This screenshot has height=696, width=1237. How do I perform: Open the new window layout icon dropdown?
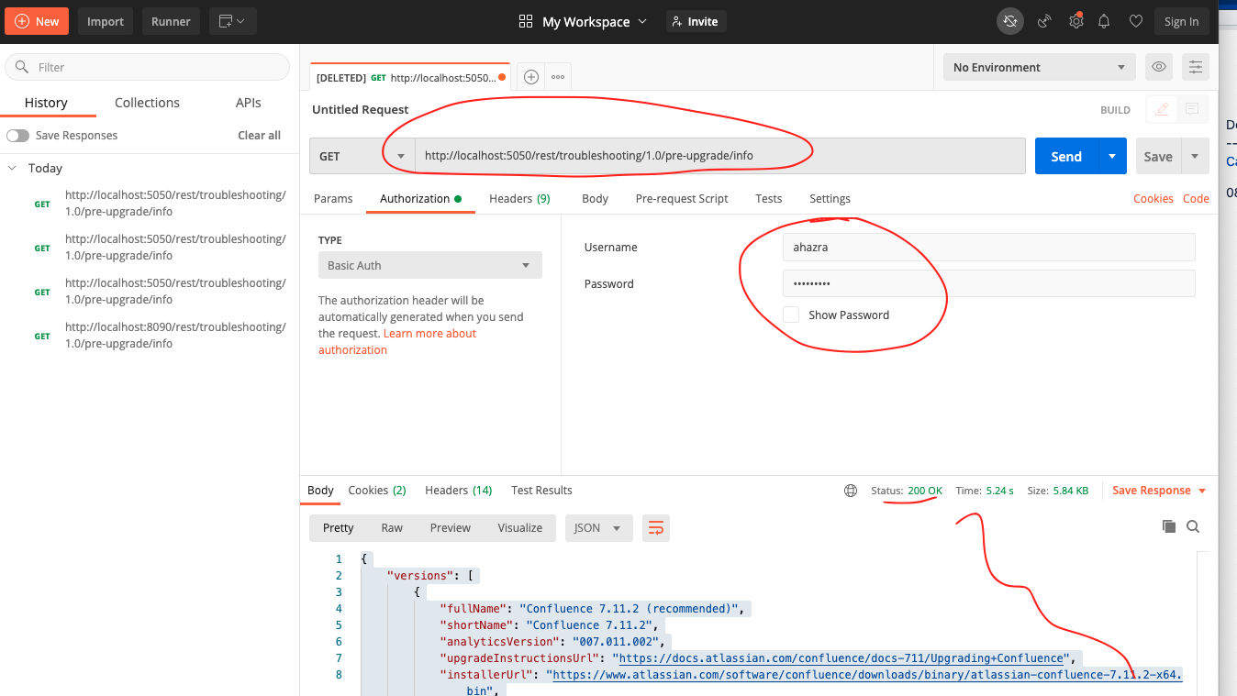click(232, 21)
